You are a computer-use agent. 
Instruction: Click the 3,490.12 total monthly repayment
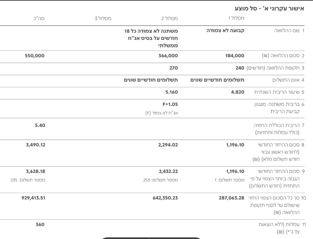[35, 145]
